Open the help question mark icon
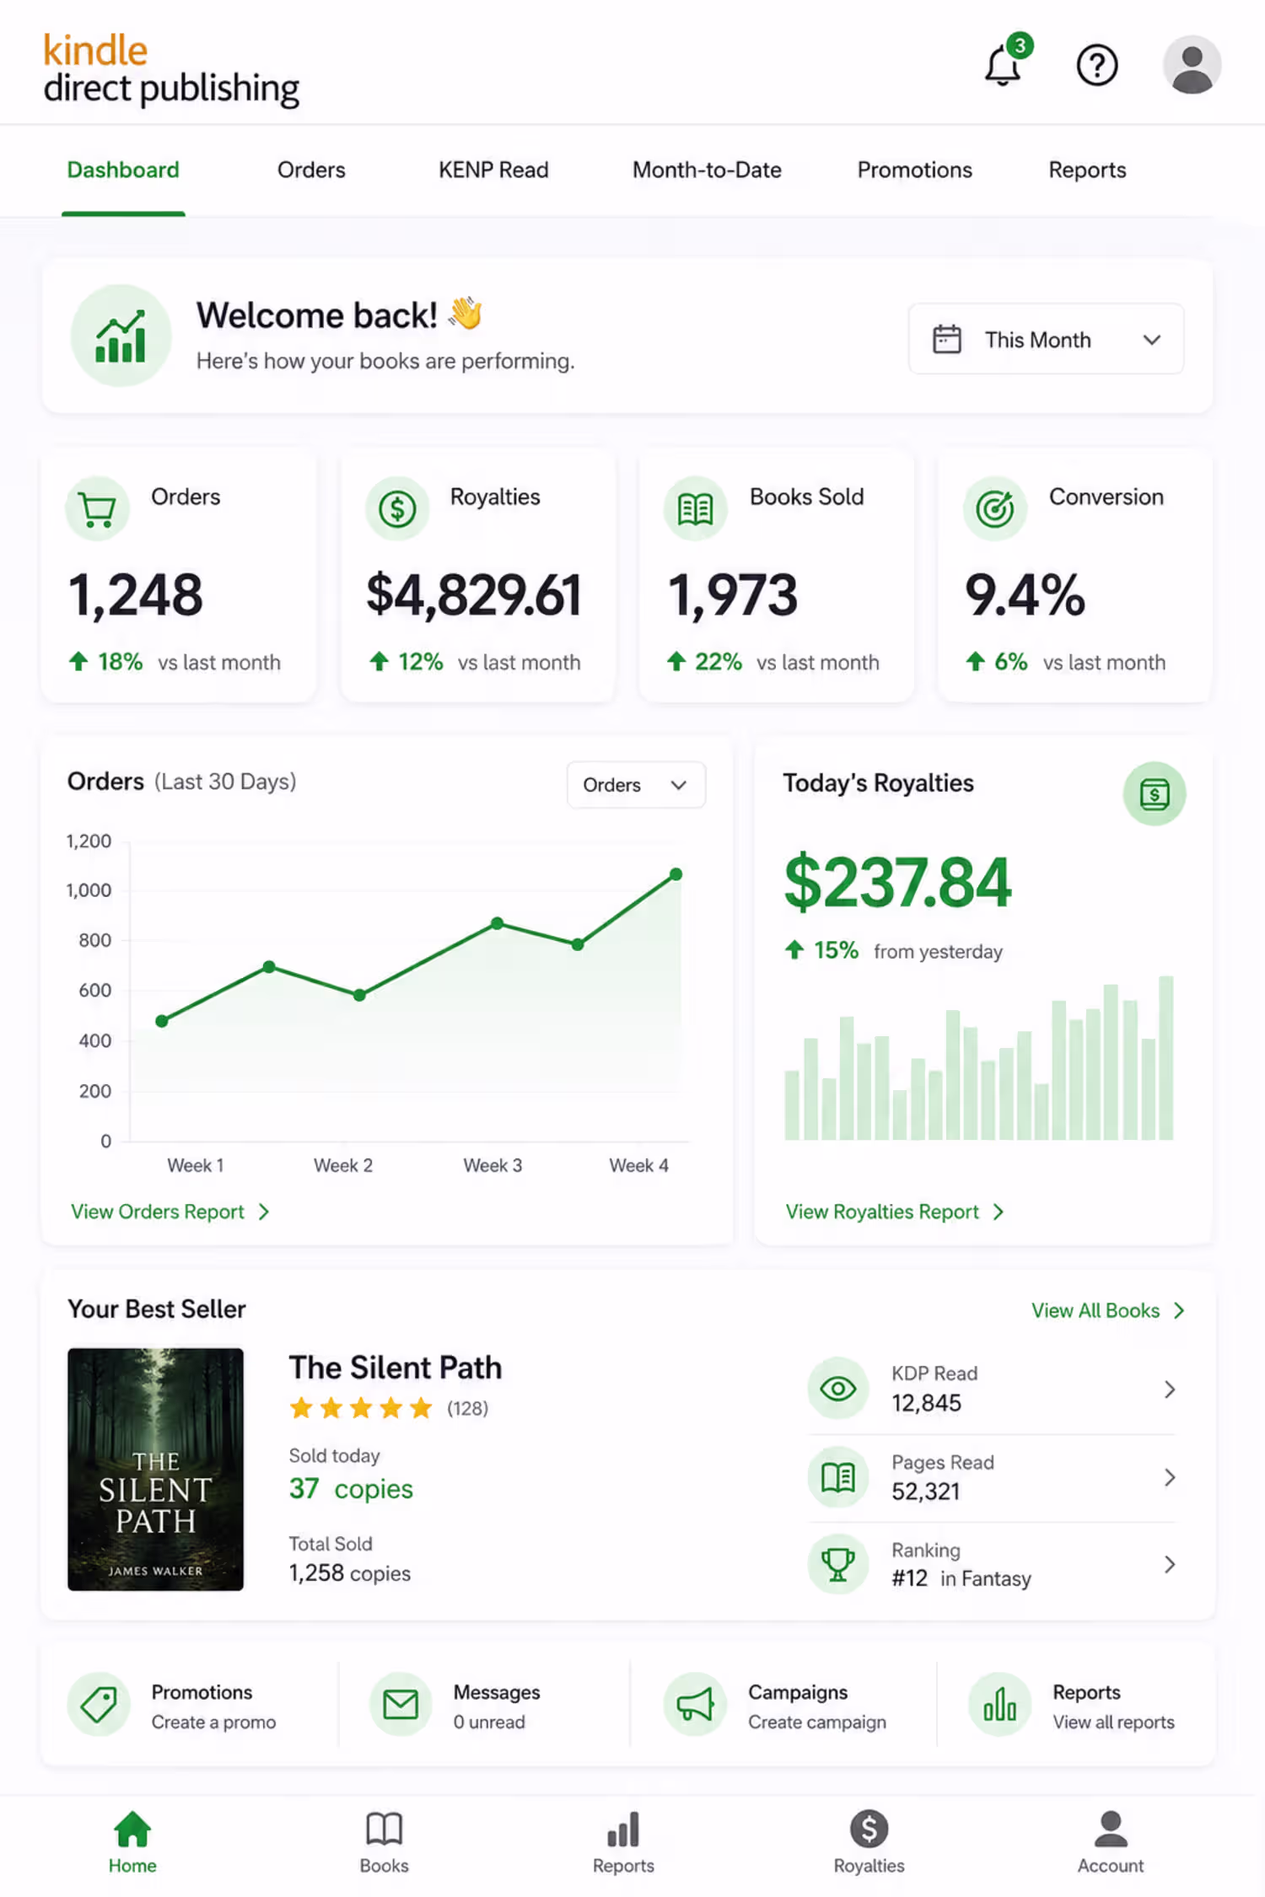Screen dimensions: 1265x1897 (x=1097, y=65)
